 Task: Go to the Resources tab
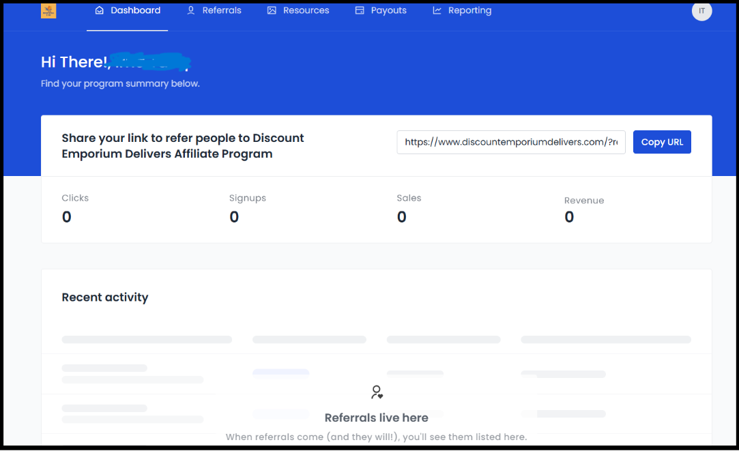[298, 10]
